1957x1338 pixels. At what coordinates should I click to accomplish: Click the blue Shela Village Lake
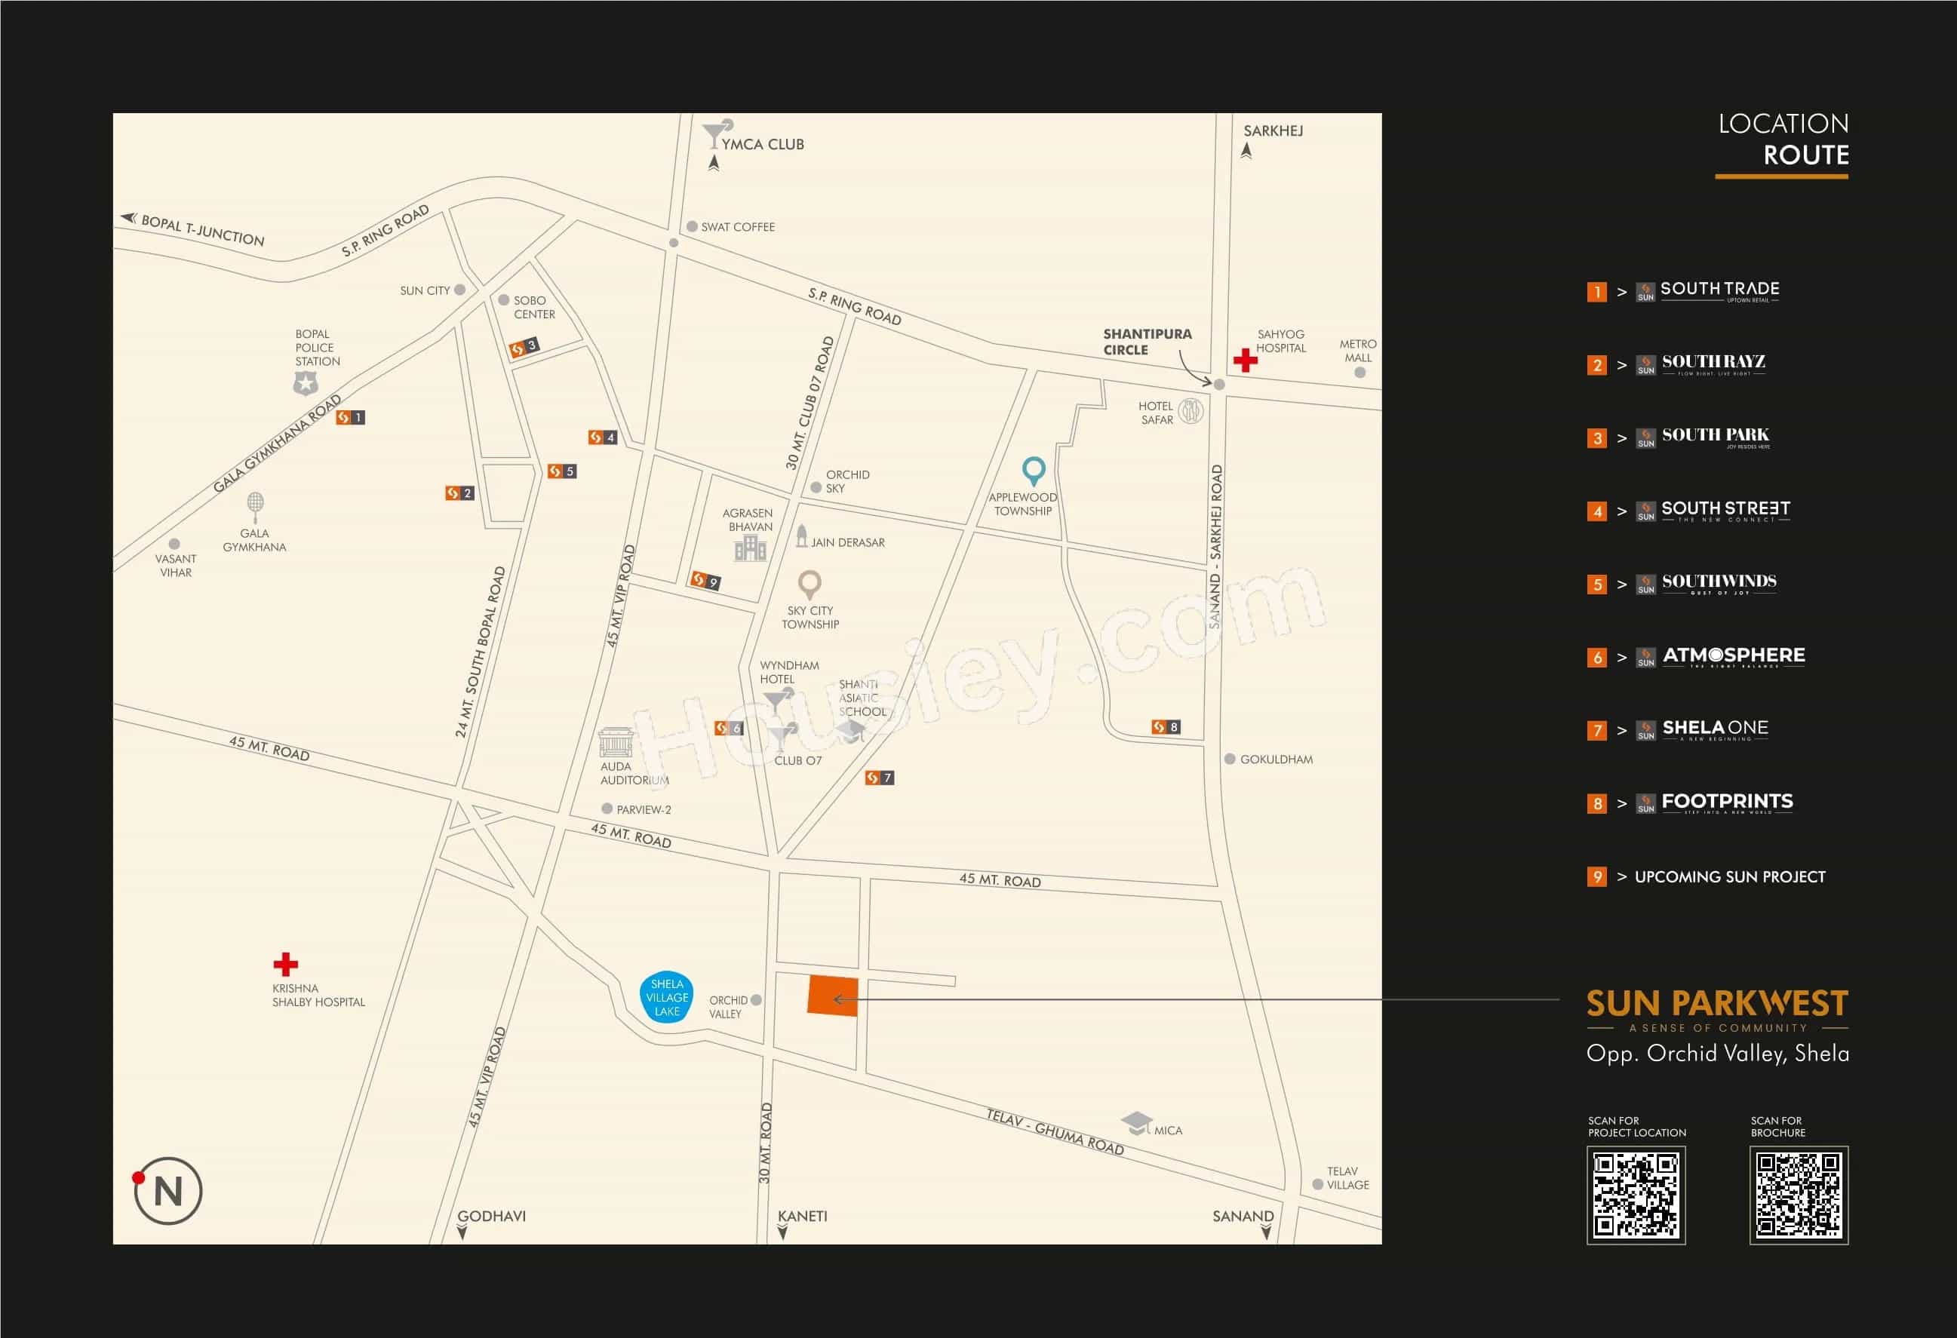(666, 998)
